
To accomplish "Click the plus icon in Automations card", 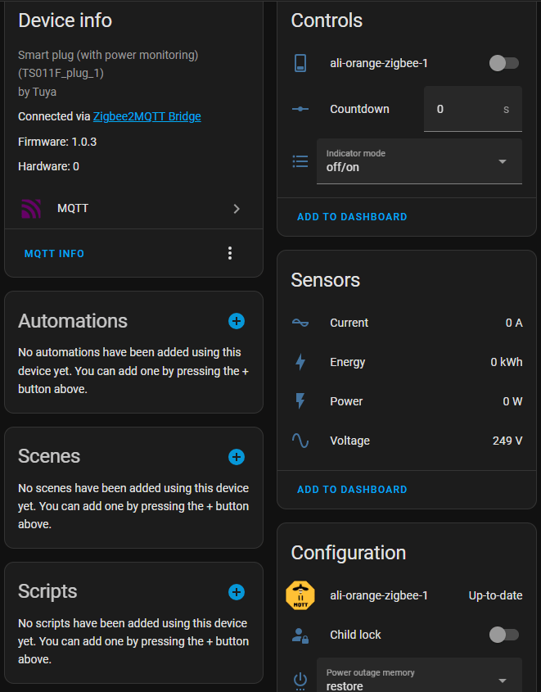I will 237,321.
